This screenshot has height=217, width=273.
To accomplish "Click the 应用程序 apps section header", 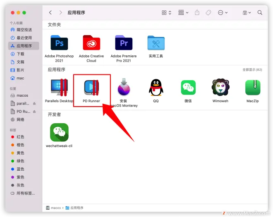I will (x=56, y=69).
